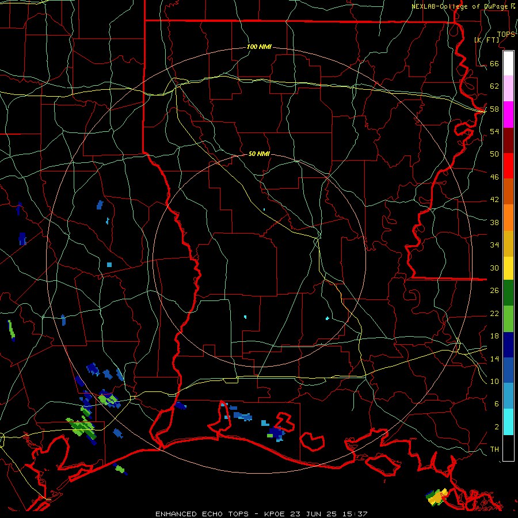Click the gold legend swatch

(x=508, y=243)
